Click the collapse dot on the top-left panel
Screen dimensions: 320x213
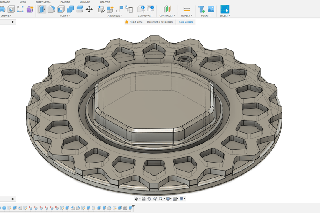point(12,22)
